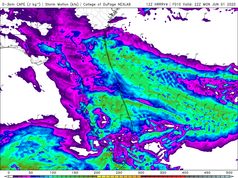Click the "450" label on the color scale
This screenshot has height=178, width=238.
207,173
